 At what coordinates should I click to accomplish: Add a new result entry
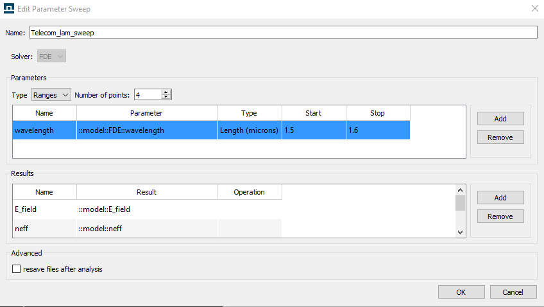coord(500,198)
